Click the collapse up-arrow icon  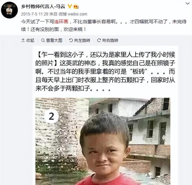[23, 40]
